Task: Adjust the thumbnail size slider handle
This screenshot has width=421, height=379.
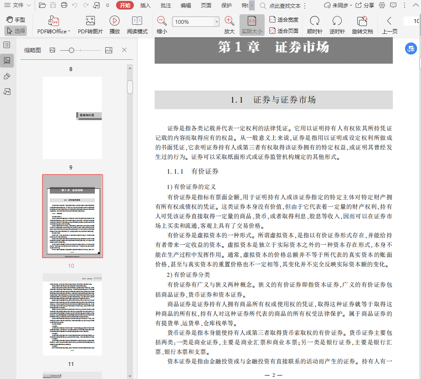Action: tap(71, 50)
